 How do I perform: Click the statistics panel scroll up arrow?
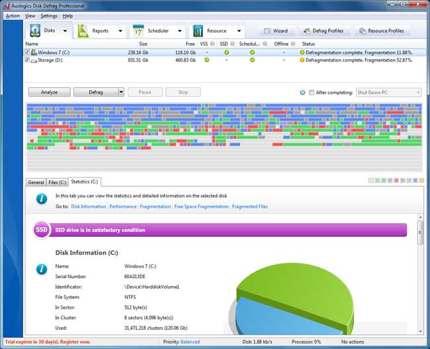point(420,217)
